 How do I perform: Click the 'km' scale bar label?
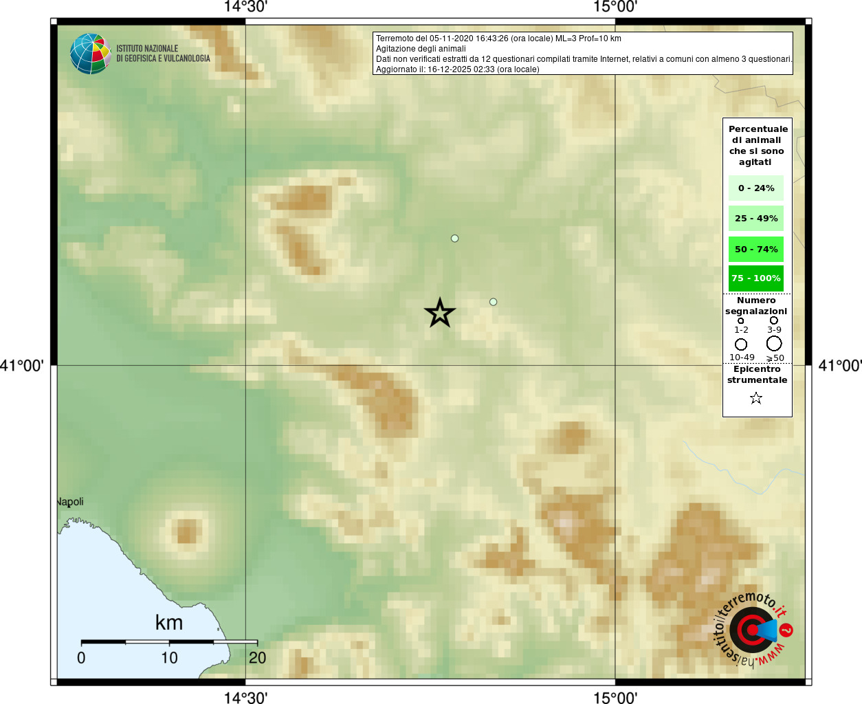point(169,623)
